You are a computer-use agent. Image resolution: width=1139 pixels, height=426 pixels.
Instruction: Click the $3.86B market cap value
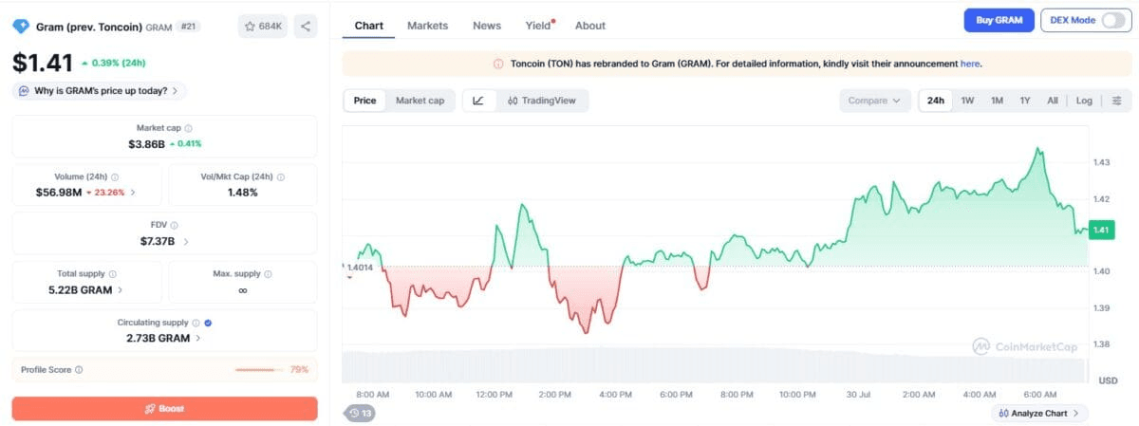[x=146, y=143]
